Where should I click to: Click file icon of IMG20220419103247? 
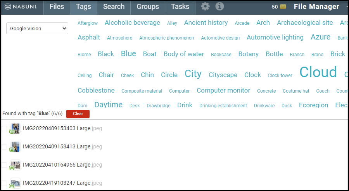(x=15, y=183)
